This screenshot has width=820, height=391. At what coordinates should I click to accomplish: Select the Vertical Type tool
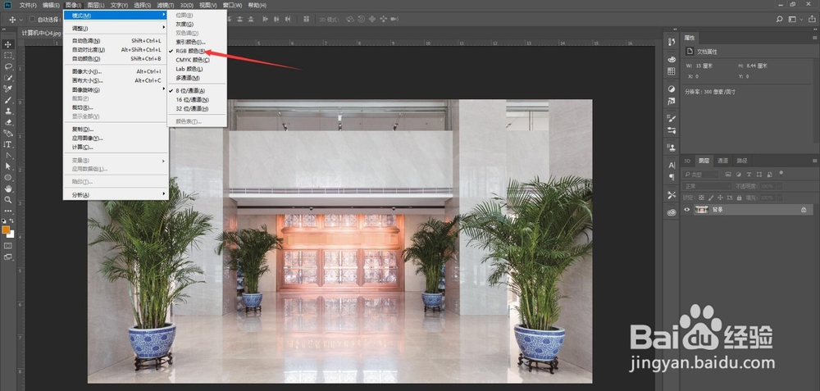pyautogui.click(x=8, y=144)
